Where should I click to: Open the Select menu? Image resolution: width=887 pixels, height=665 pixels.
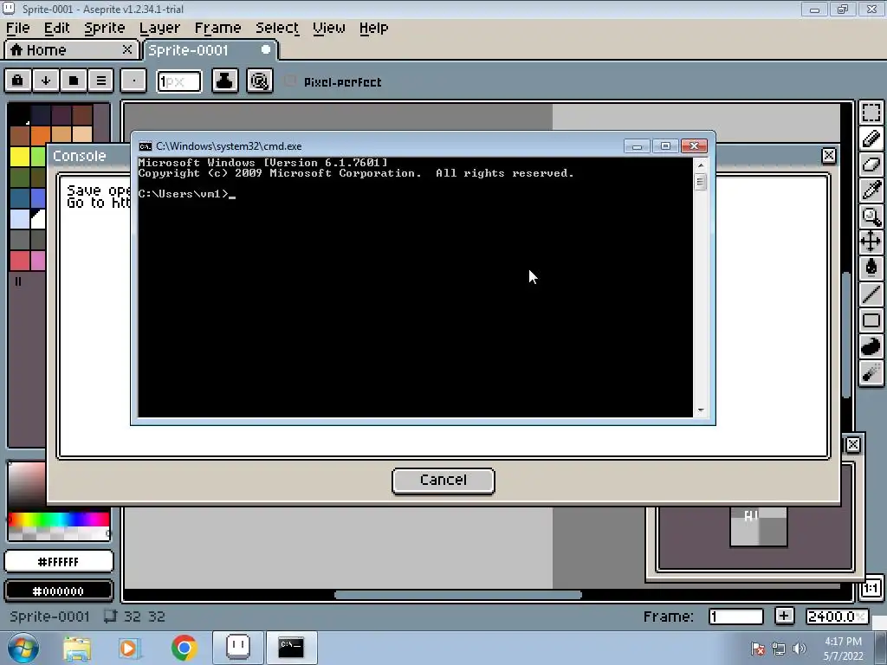pos(276,28)
